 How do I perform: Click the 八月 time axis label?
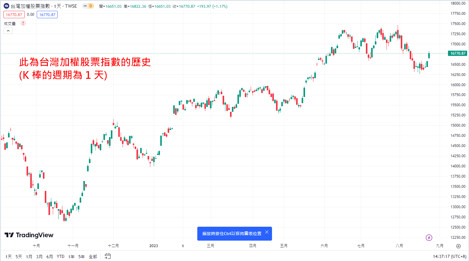[399, 246]
